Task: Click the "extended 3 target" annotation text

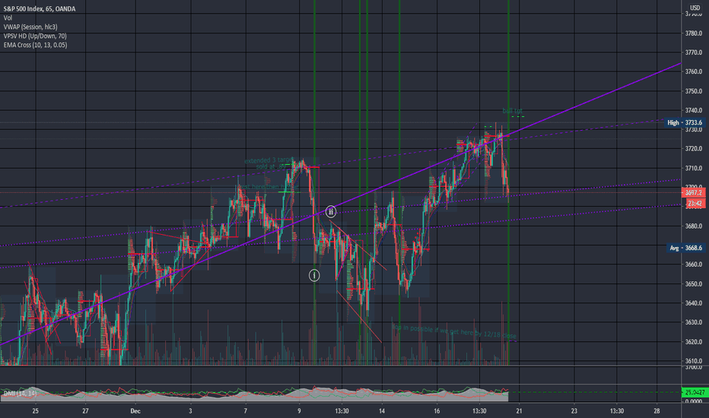Action: (269, 160)
